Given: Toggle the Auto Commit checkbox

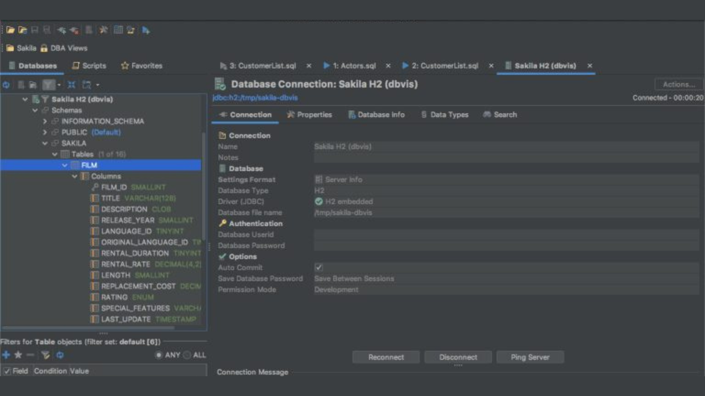Looking at the screenshot, I should (318, 267).
